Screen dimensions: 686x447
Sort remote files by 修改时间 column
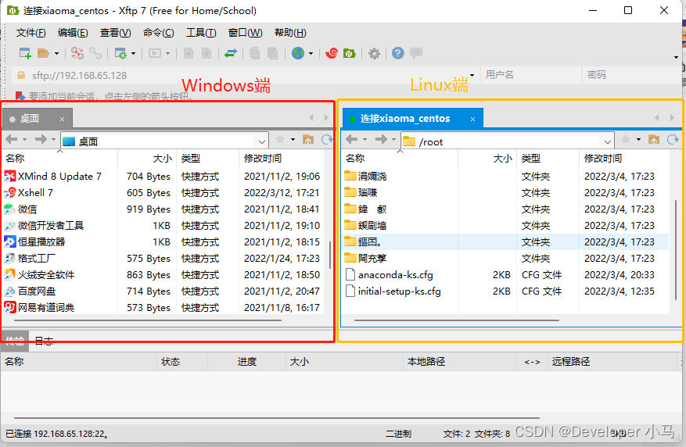[x=602, y=158]
